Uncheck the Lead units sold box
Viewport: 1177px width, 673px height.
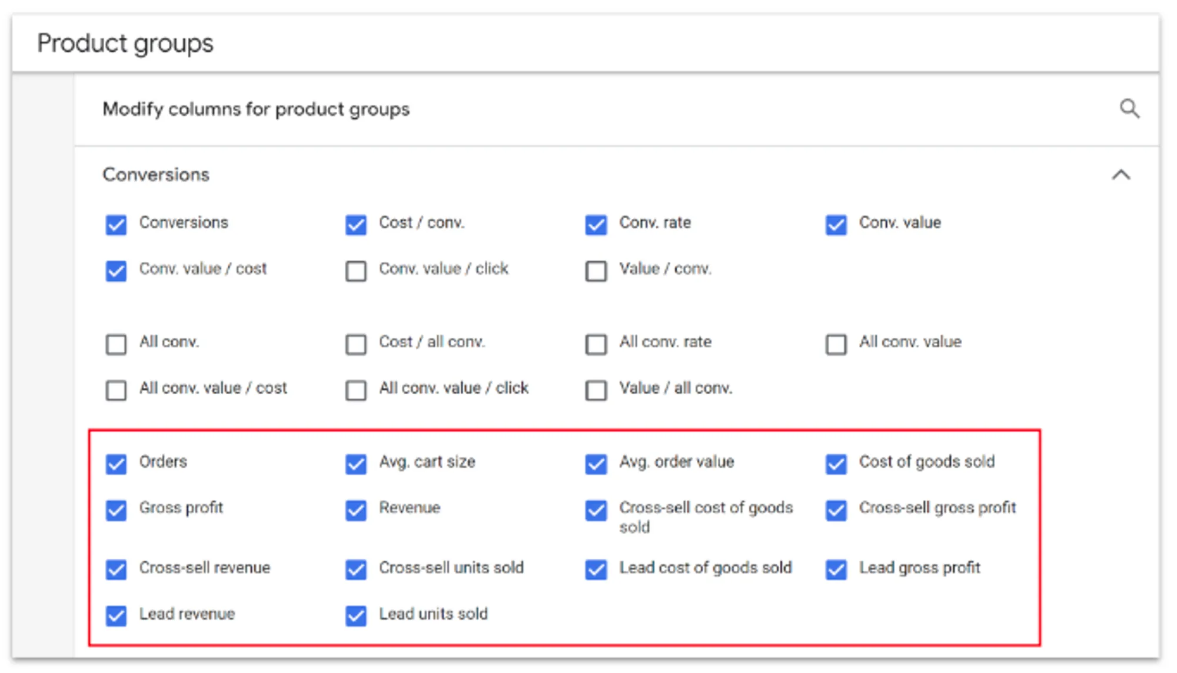click(x=356, y=616)
